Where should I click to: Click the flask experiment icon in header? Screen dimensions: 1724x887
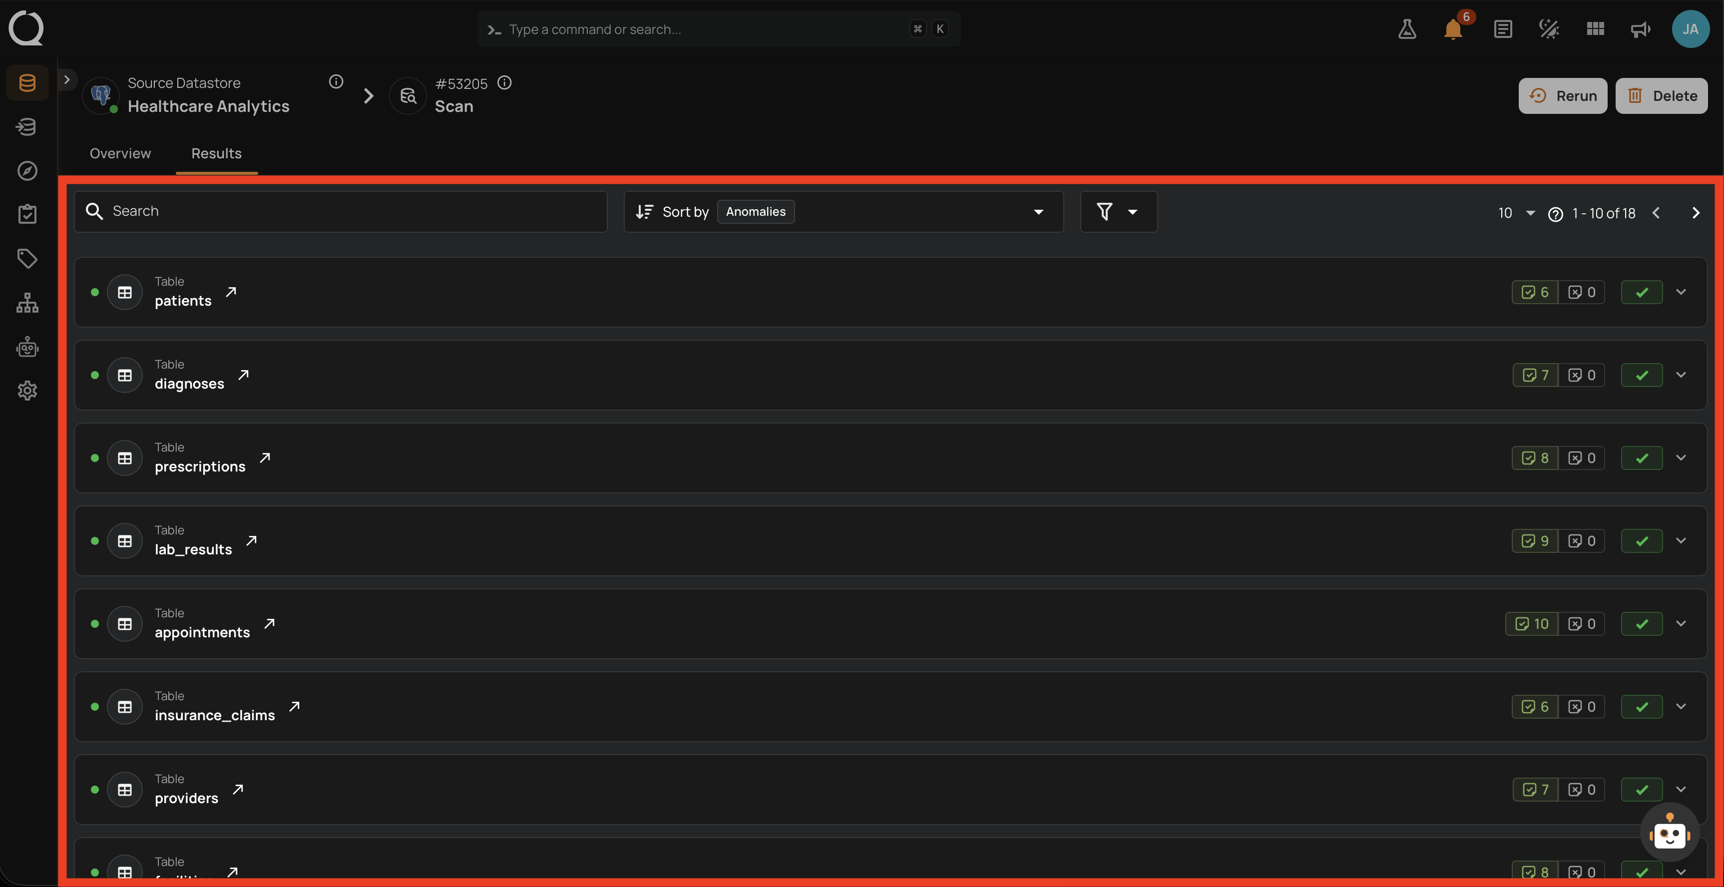click(x=1407, y=29)
